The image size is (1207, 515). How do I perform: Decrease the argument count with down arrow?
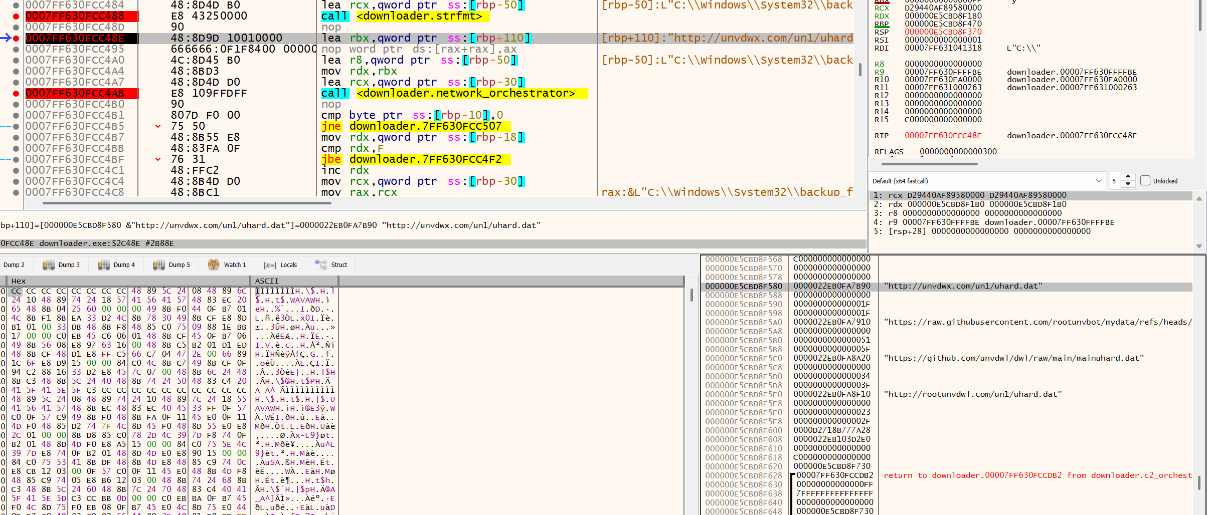pyautogui.click(x=1128, y=184)
